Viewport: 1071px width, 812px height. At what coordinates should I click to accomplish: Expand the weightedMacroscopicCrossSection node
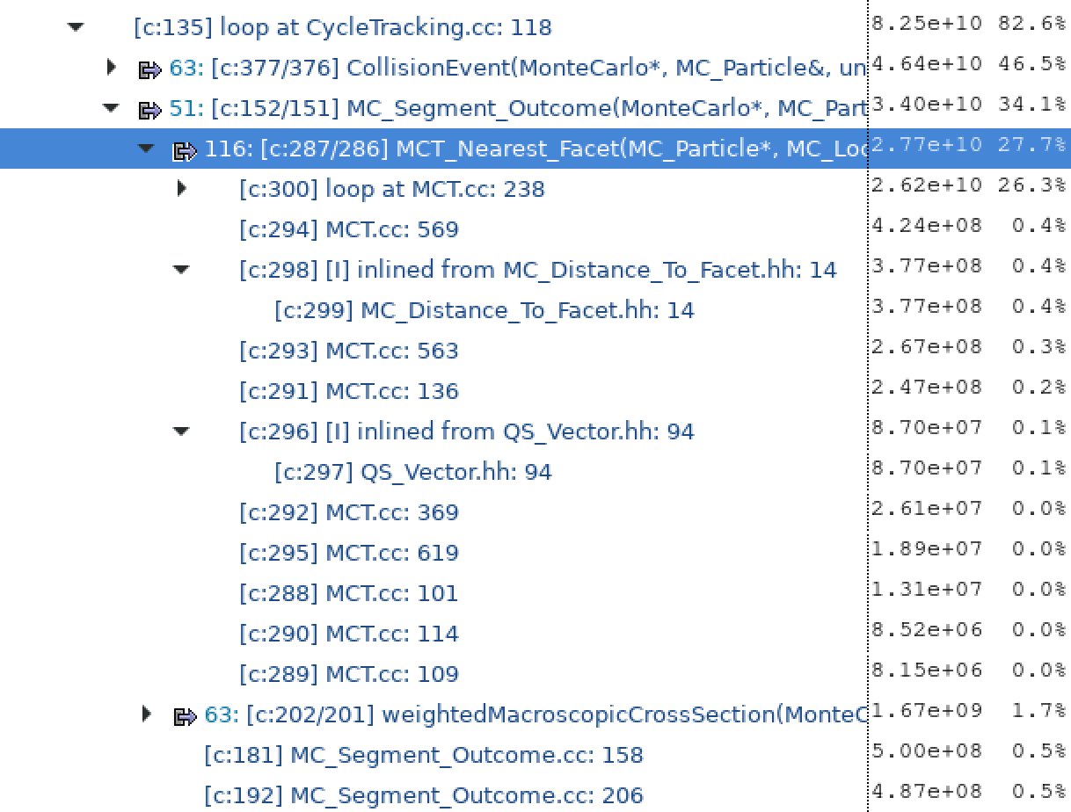coord(146,714)
